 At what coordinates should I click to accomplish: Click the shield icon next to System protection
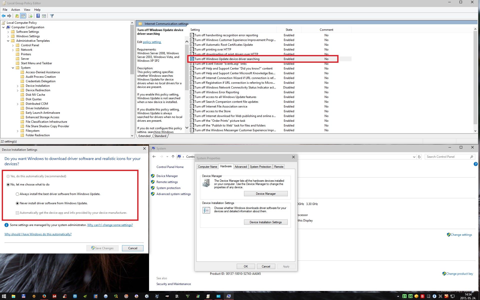coord(153,188)
